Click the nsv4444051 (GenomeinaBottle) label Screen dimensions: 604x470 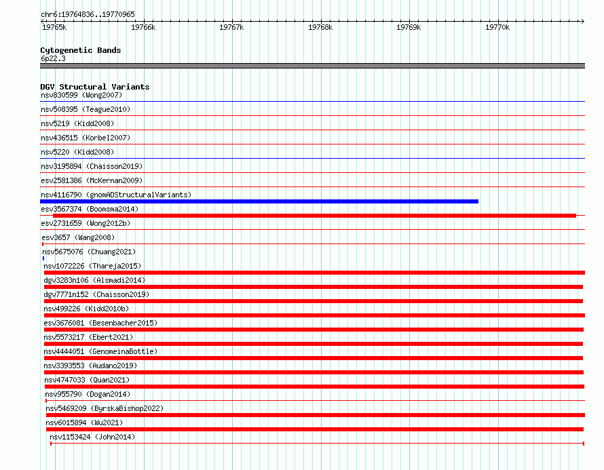tap(100, 351)
